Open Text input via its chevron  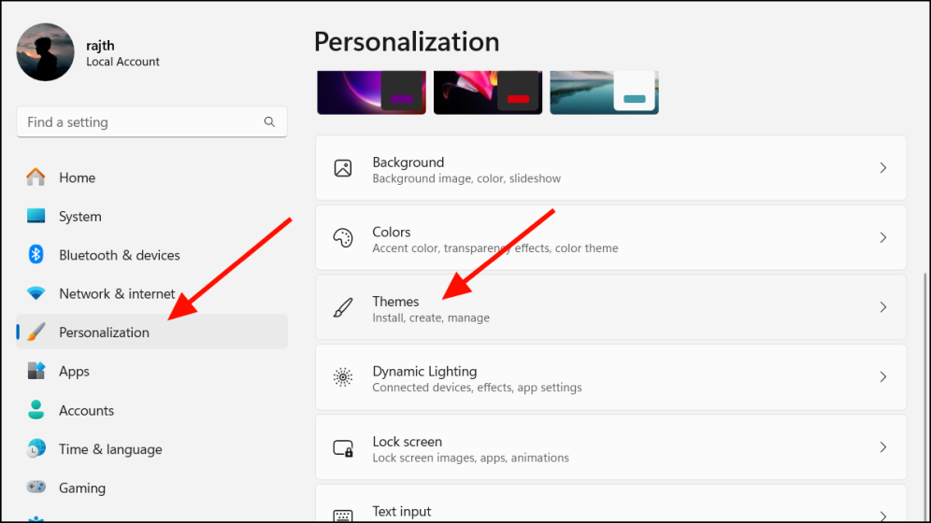pyautogui.click(x=883, y=516)
